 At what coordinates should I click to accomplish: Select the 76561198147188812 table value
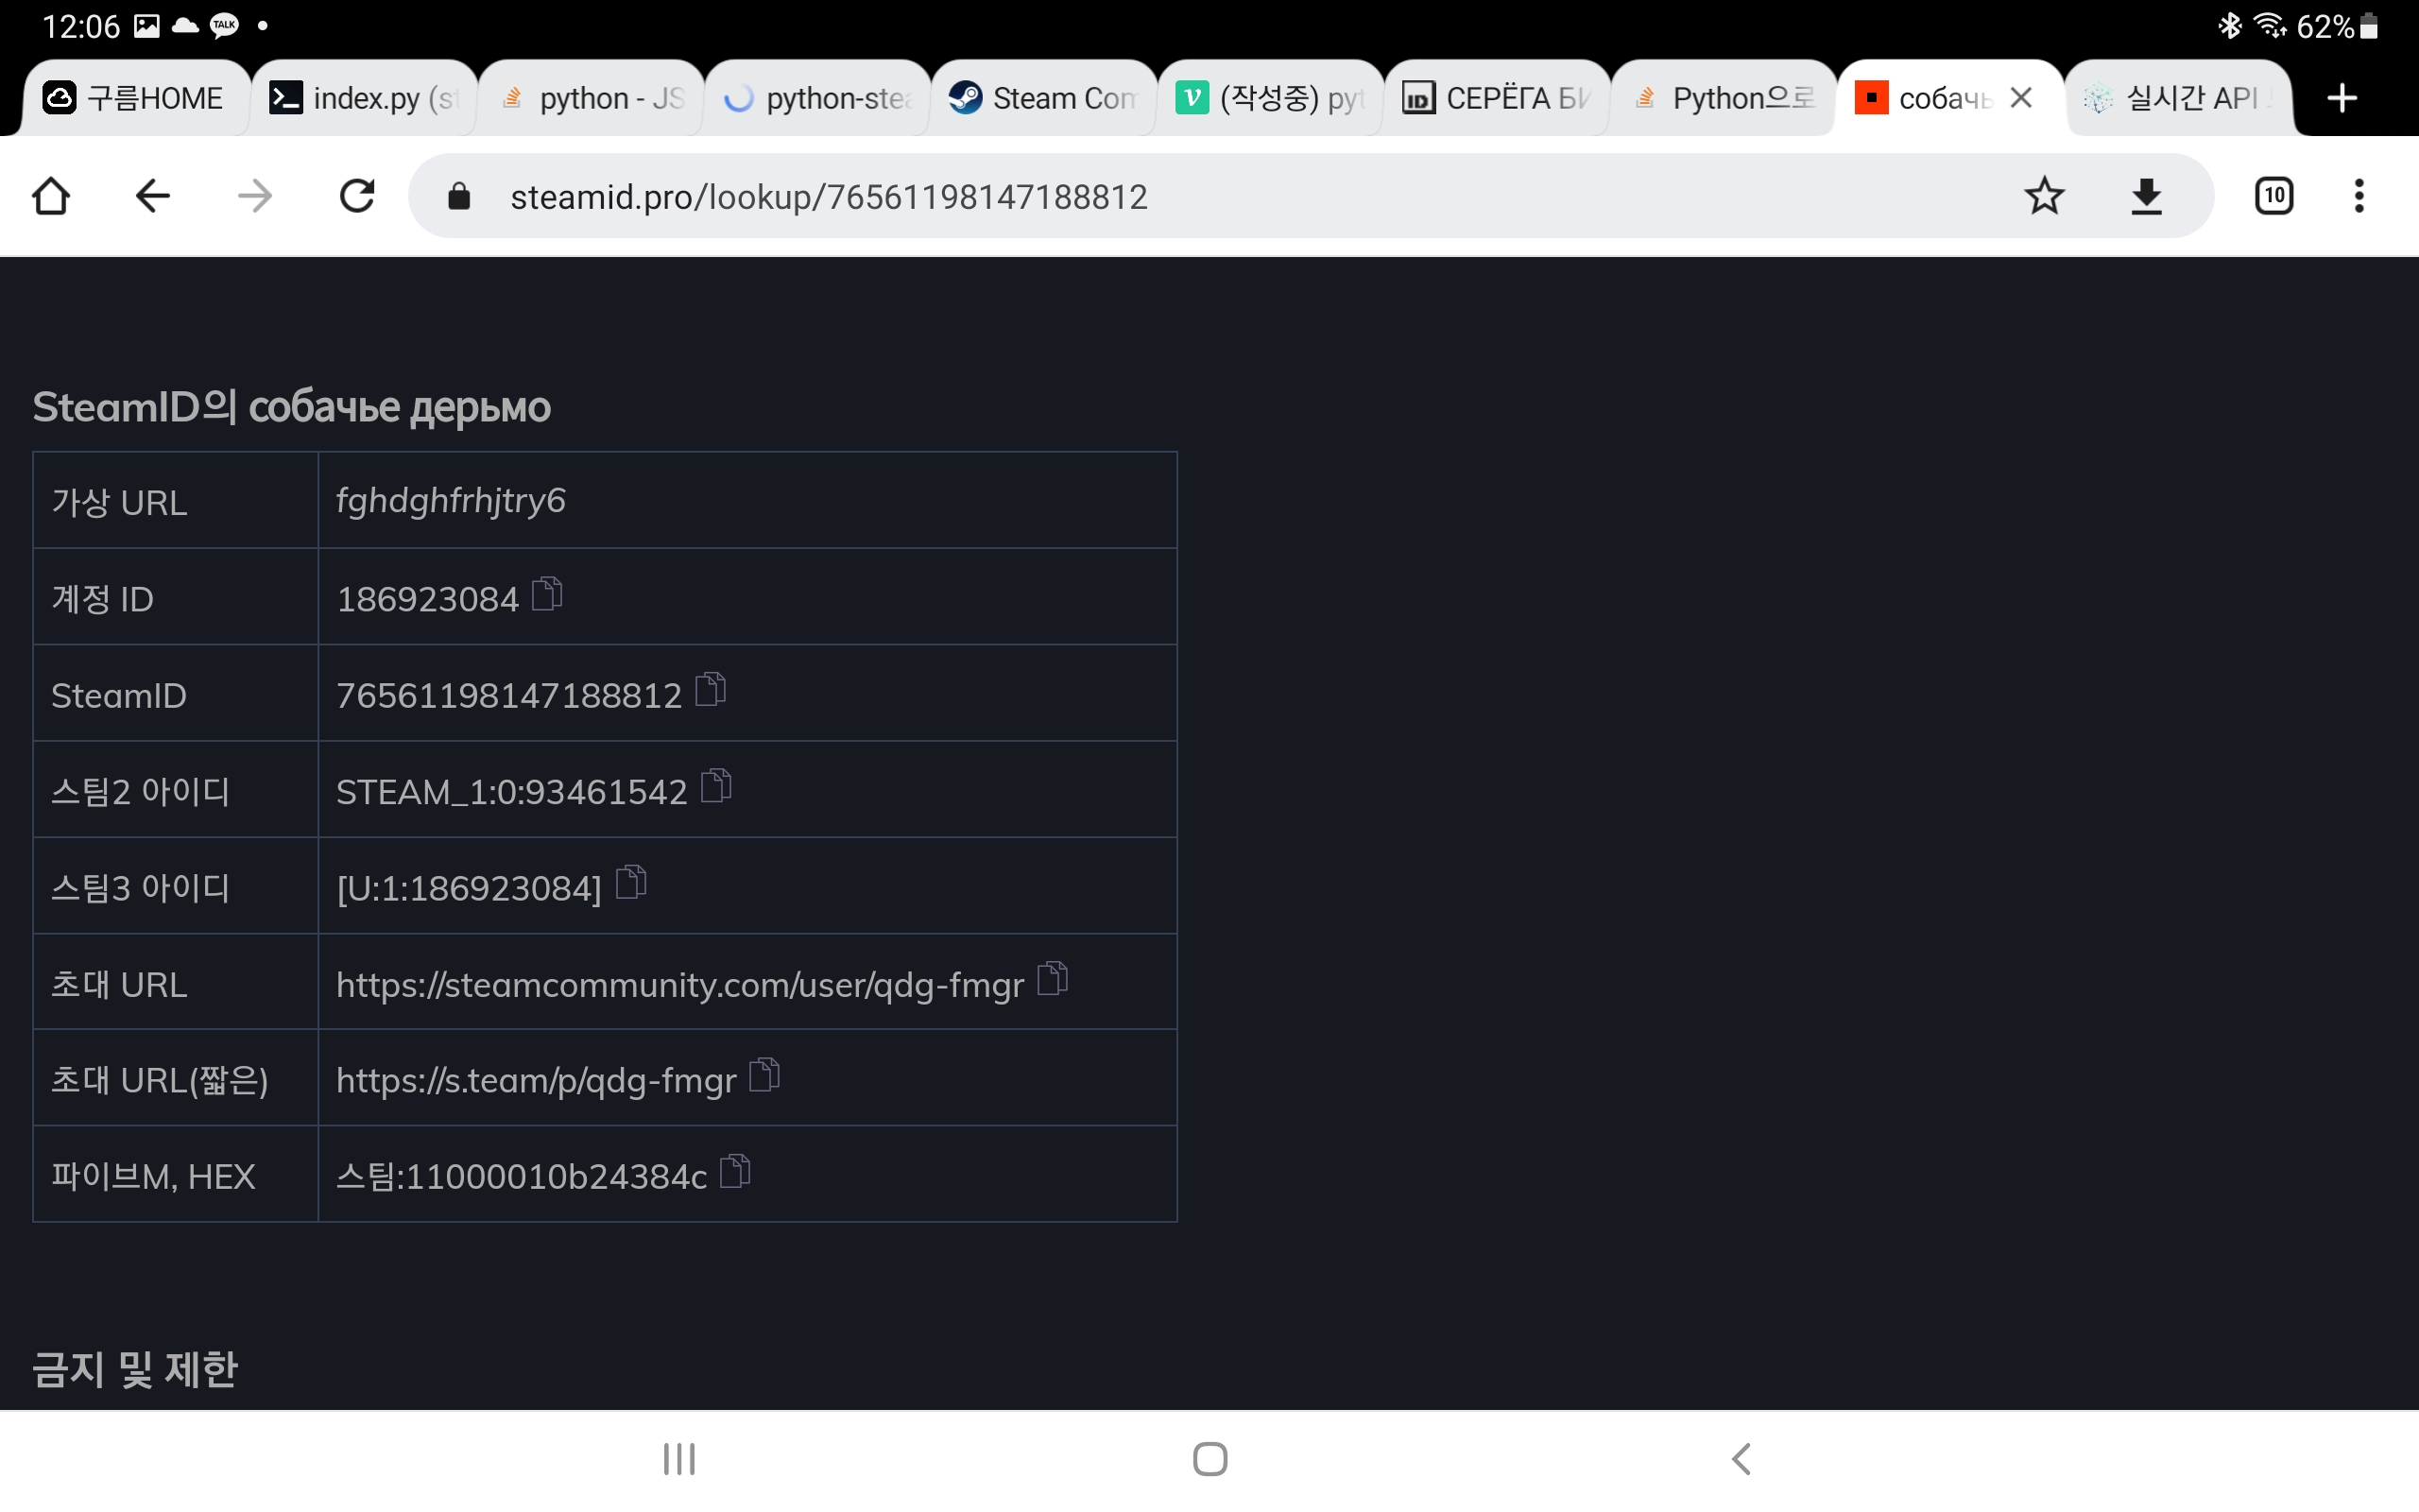(508, 695)
